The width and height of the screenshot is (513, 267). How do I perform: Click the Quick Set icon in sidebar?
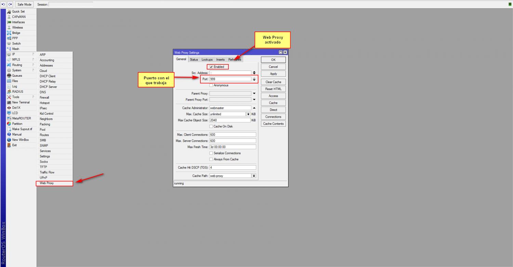(9, 12)
